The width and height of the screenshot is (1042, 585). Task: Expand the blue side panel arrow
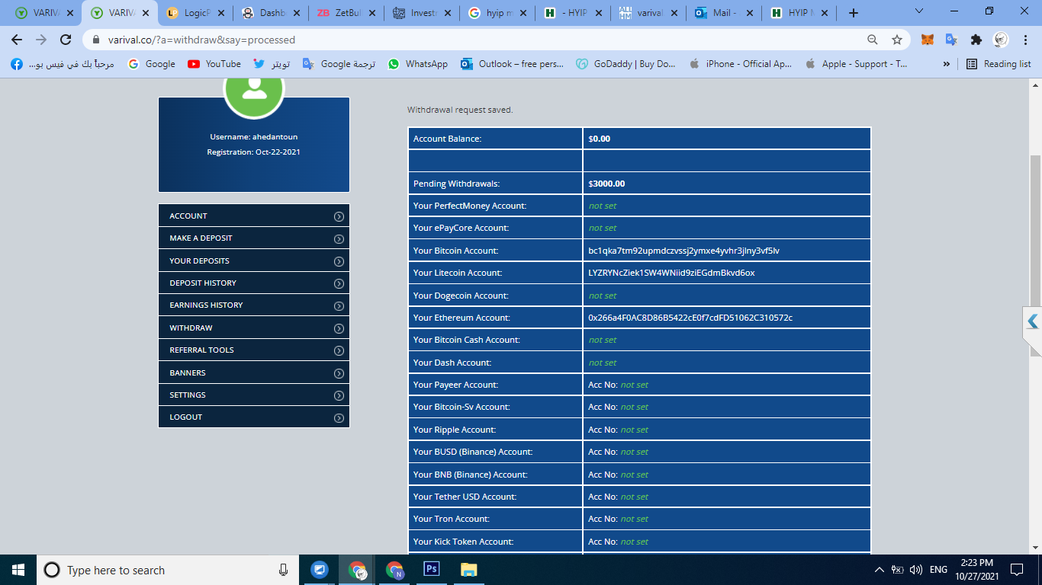pyautogui.click(x=1032, y=321)
